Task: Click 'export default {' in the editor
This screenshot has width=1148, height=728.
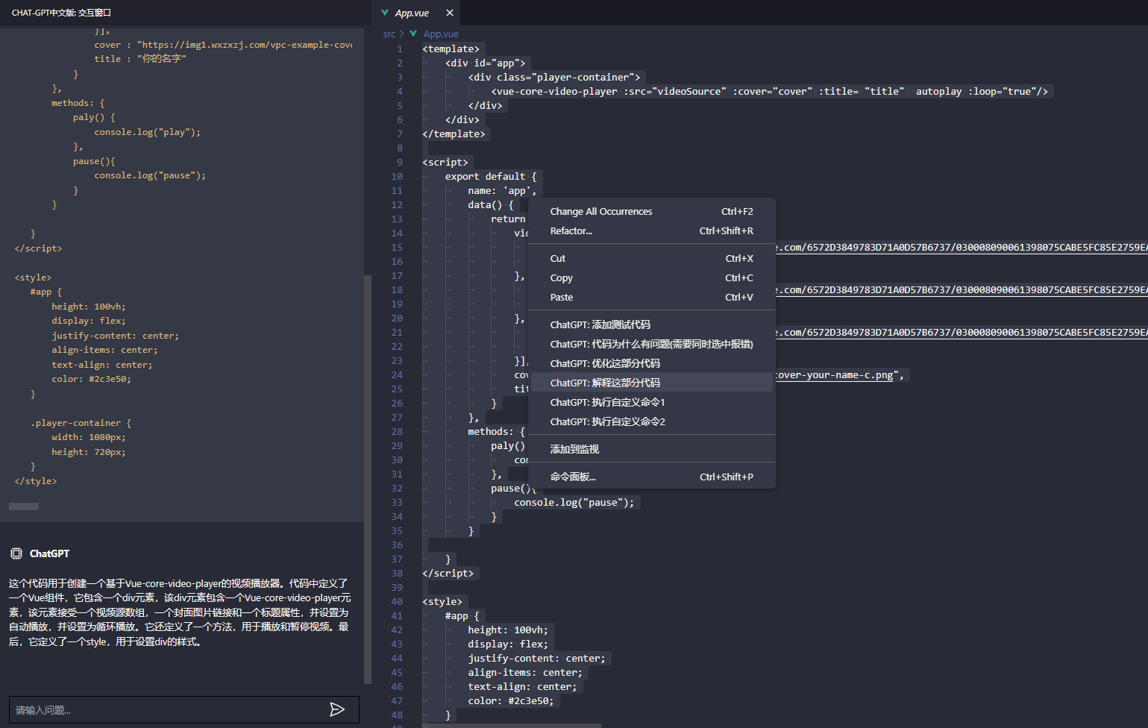Action: (491, 176)
